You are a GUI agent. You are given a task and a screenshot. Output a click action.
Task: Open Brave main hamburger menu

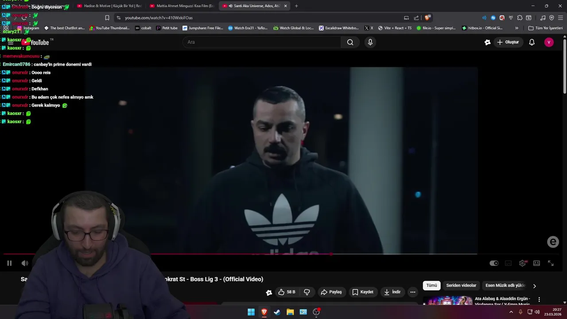(x=560, y=18)
